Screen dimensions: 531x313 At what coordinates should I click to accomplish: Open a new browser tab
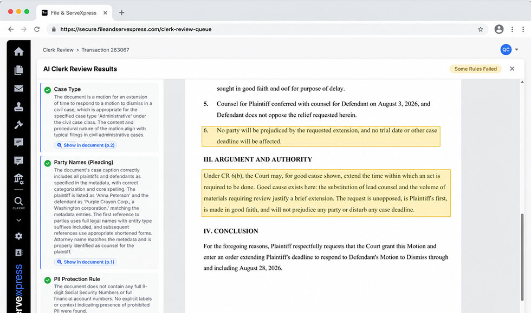[121, 13]
